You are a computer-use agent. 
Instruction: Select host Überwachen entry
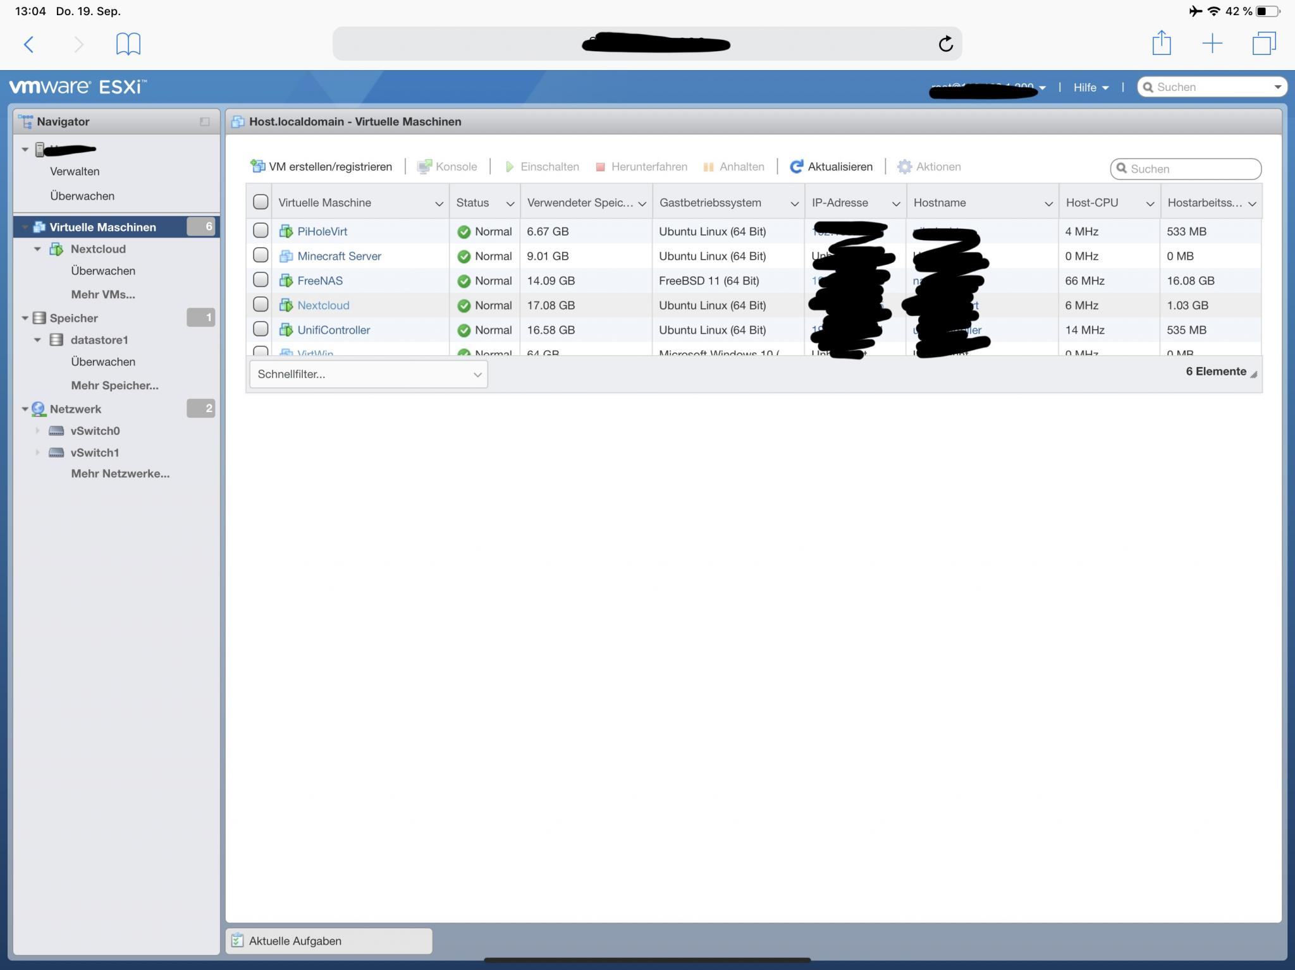pos(82,196)
